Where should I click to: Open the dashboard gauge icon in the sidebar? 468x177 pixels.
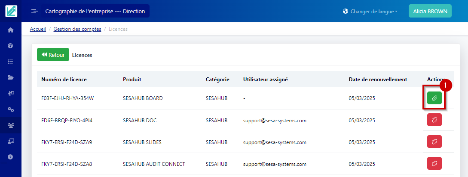click(x=11, y=46)
